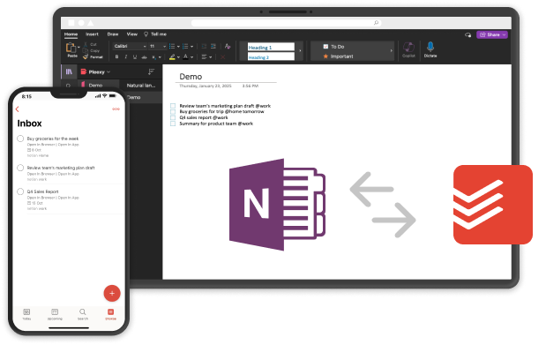This screenshot has width=546, height=345.
Task: Tap the Search tab icon on phone
Action: click(x=83, y=311)
